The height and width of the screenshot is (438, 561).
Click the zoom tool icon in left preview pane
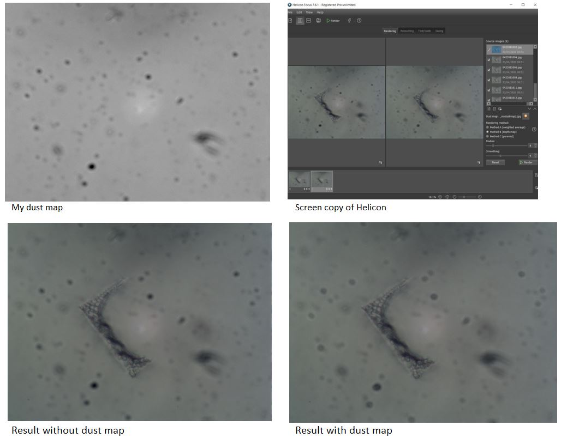tap(381, 162)
